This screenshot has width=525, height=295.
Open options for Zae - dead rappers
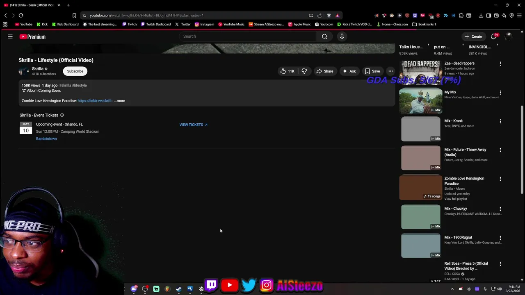[500, 64]
